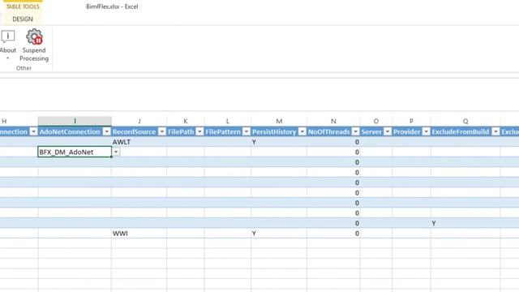
Task: Open AdoNetConnection column filter dropdown
Action: (x=106, y=131)
